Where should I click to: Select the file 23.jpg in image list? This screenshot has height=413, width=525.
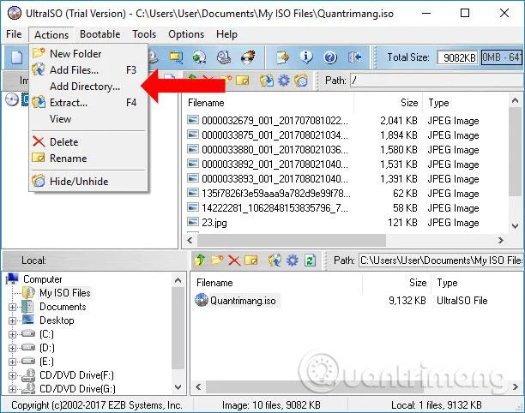coord(214,223)
